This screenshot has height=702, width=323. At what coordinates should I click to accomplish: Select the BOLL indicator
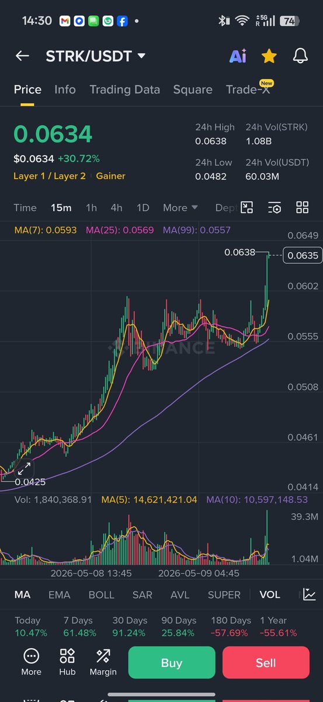click(x=101, y=594)
